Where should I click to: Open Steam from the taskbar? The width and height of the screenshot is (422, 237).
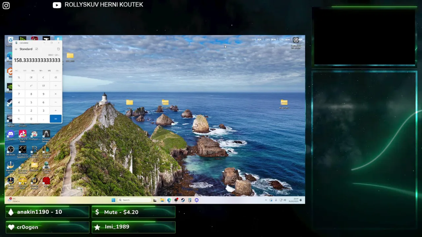pos(183,200)
